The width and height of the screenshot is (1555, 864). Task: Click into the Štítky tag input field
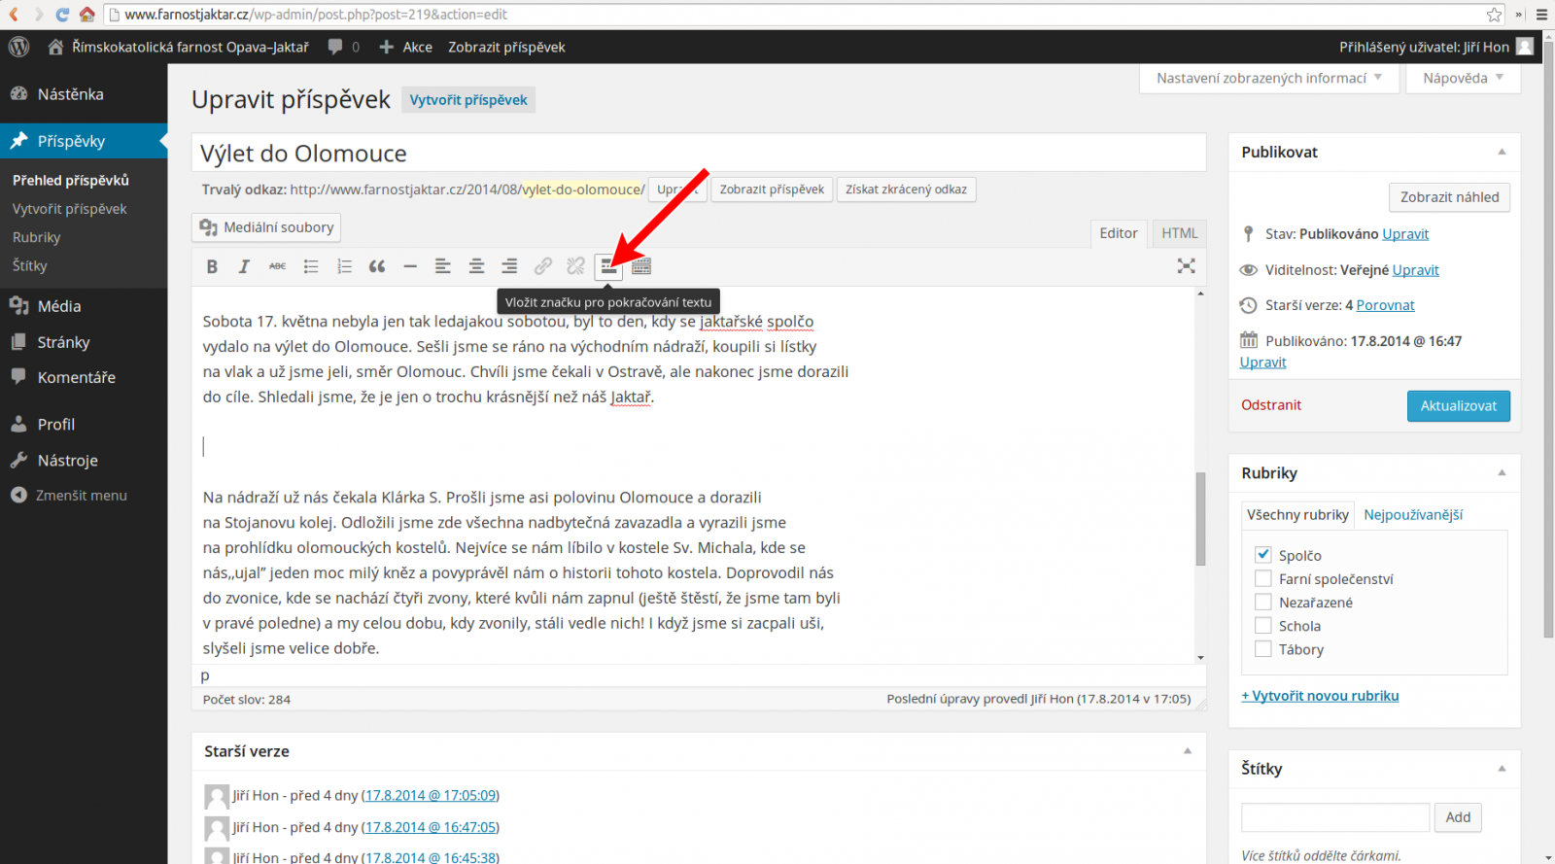(1335, 817)
